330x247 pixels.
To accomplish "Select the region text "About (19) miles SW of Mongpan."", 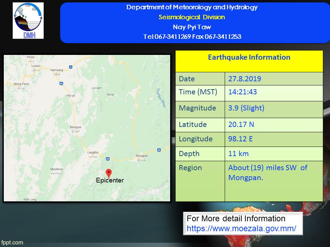I will point(268,173).
